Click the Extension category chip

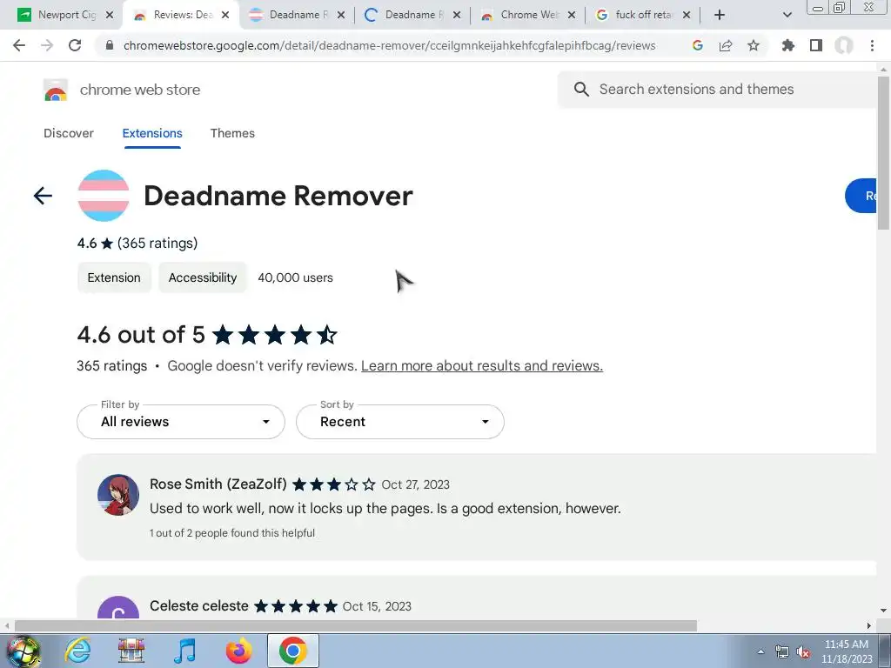114,277
